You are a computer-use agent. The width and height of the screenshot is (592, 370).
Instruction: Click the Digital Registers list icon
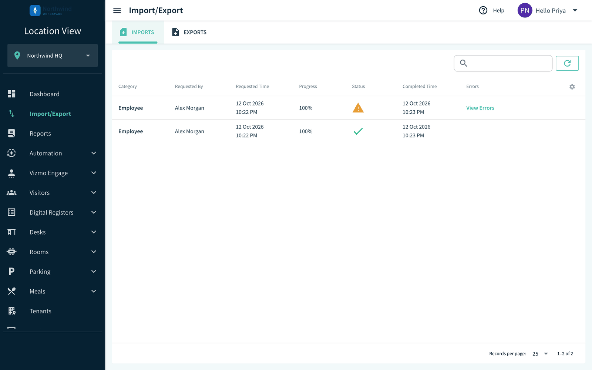(x=11, y=212)
